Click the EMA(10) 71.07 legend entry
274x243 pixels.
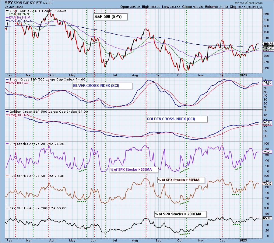pyautogui.click(x=17, y=83)
